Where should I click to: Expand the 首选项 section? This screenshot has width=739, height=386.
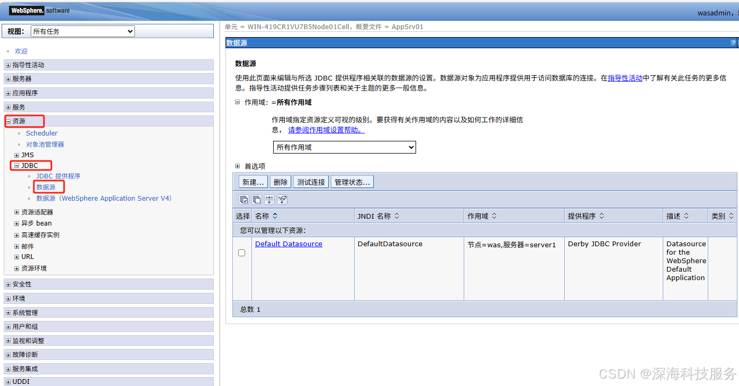(x=238, y=166)
